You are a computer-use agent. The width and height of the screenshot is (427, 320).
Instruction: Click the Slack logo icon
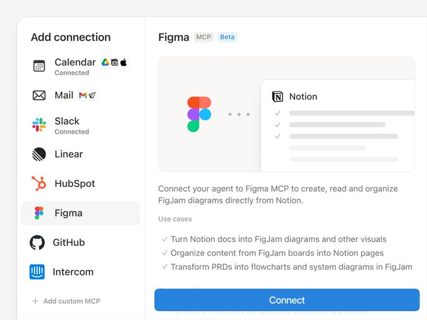[39, 125]
